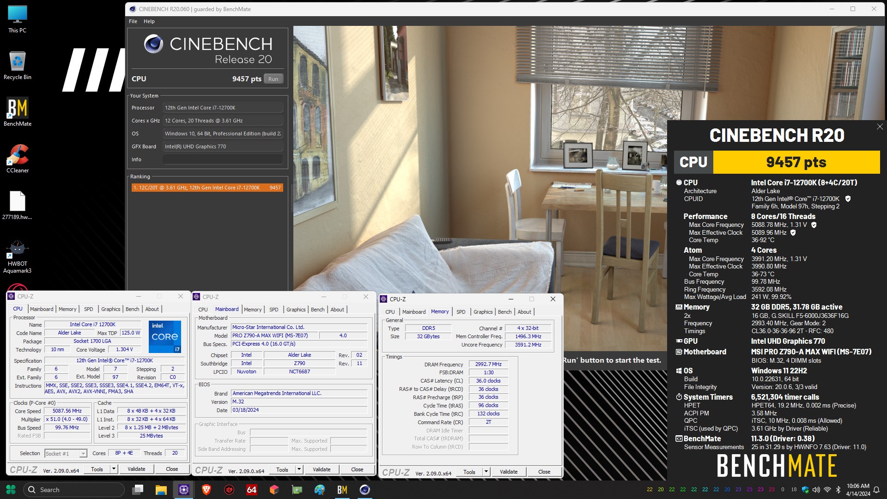Select ranking entry 12C/20T i7-12700K

207,188
